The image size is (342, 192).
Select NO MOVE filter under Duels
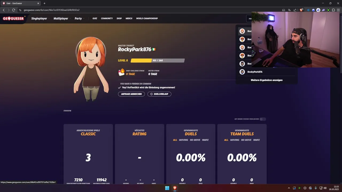(x=195, y=140)
